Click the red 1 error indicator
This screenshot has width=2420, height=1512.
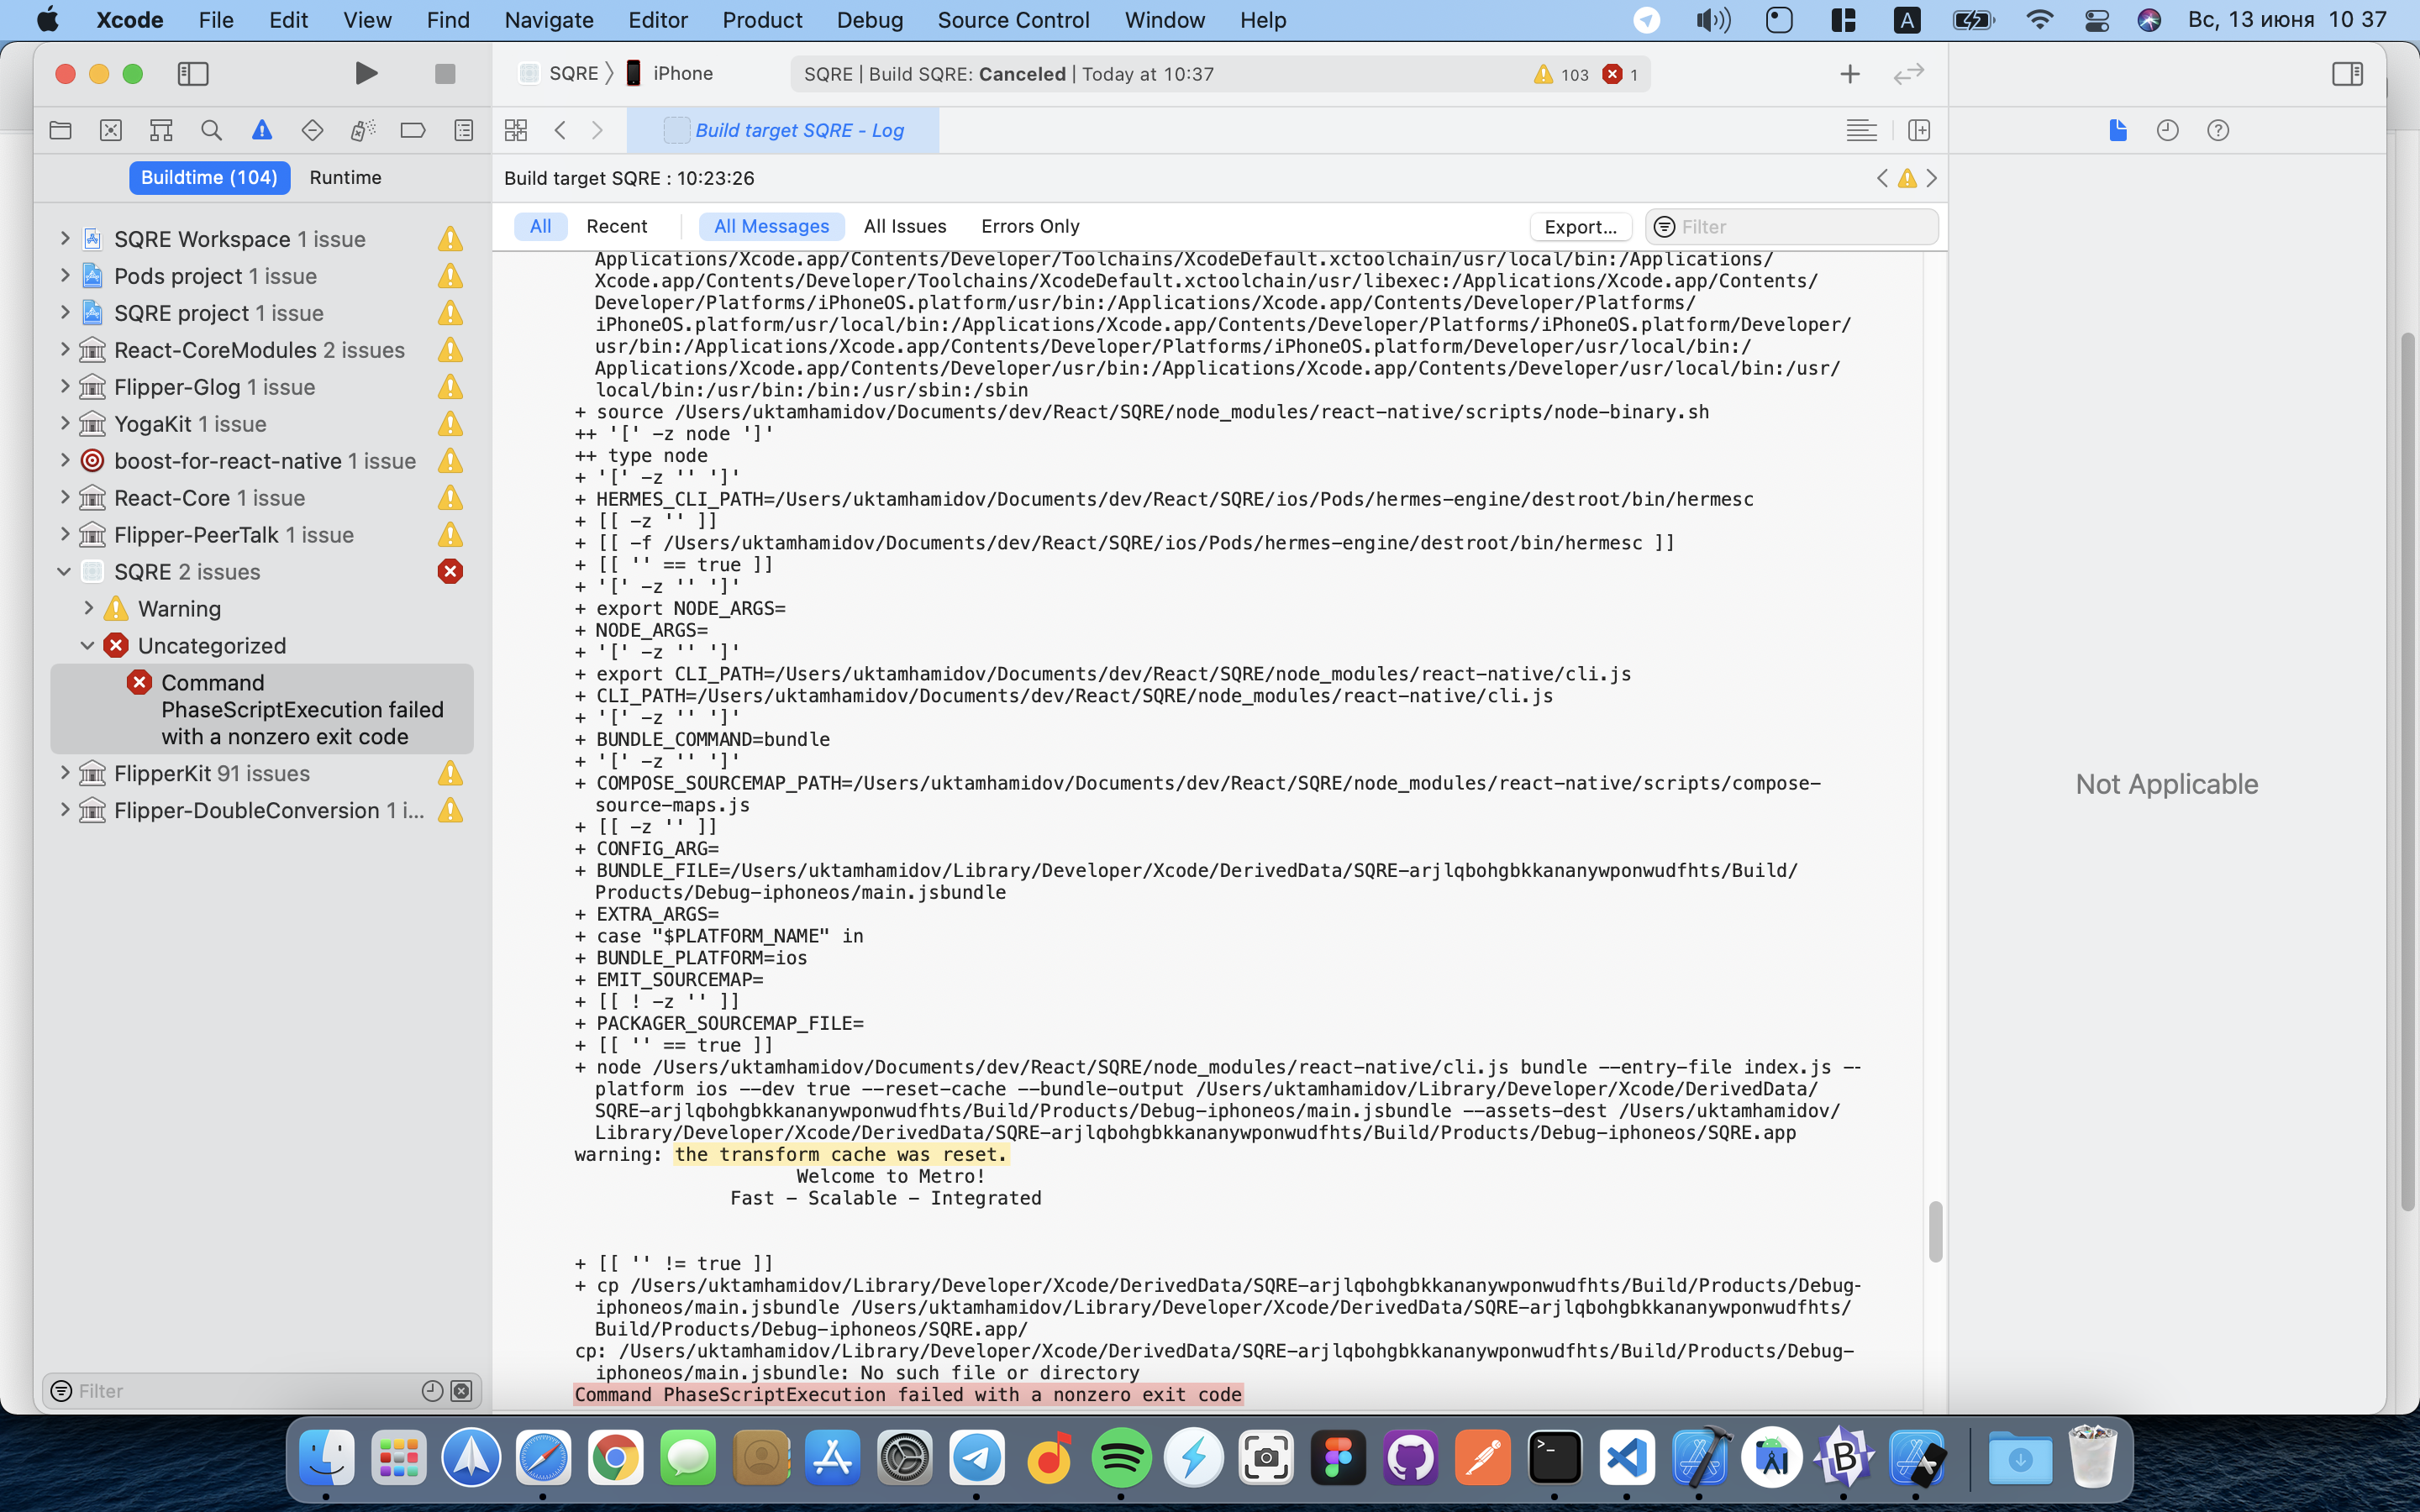1620,74
